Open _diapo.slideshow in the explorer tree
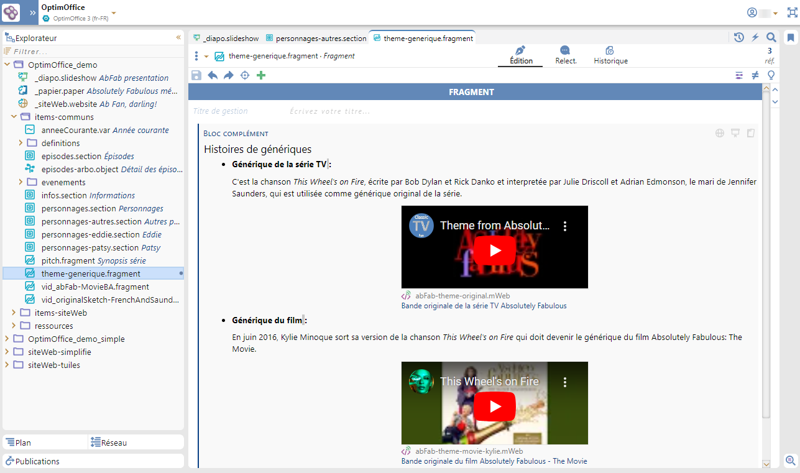 coord(93,78)
